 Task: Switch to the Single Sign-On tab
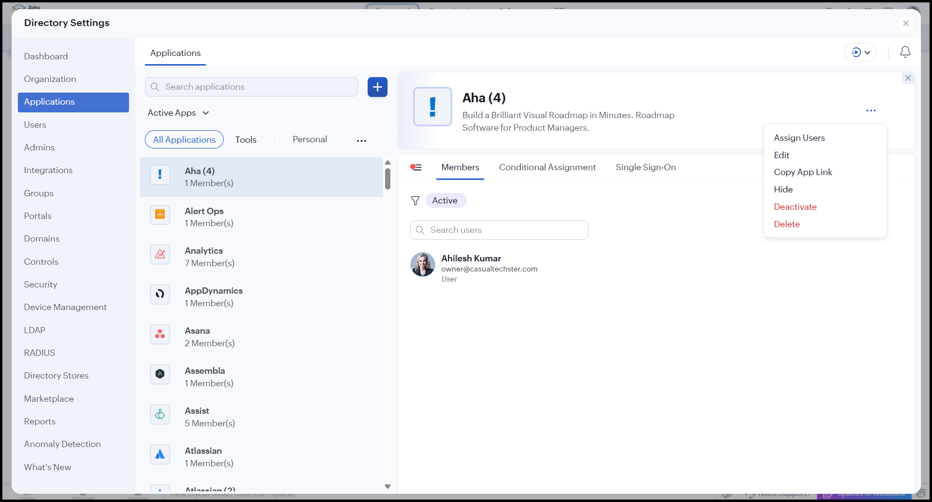pos(645,167)
